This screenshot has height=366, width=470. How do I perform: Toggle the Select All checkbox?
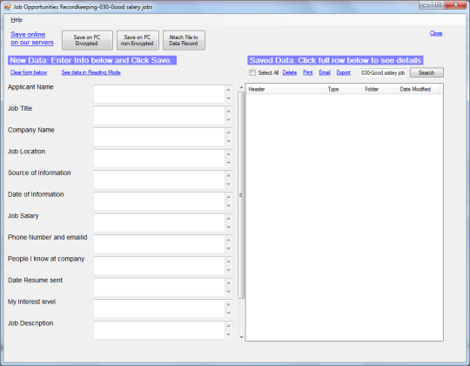click(252, 72)
